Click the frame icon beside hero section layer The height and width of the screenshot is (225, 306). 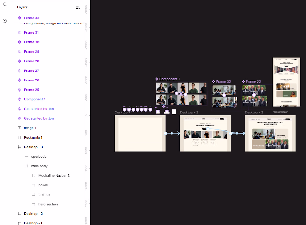tap(34, 204)
